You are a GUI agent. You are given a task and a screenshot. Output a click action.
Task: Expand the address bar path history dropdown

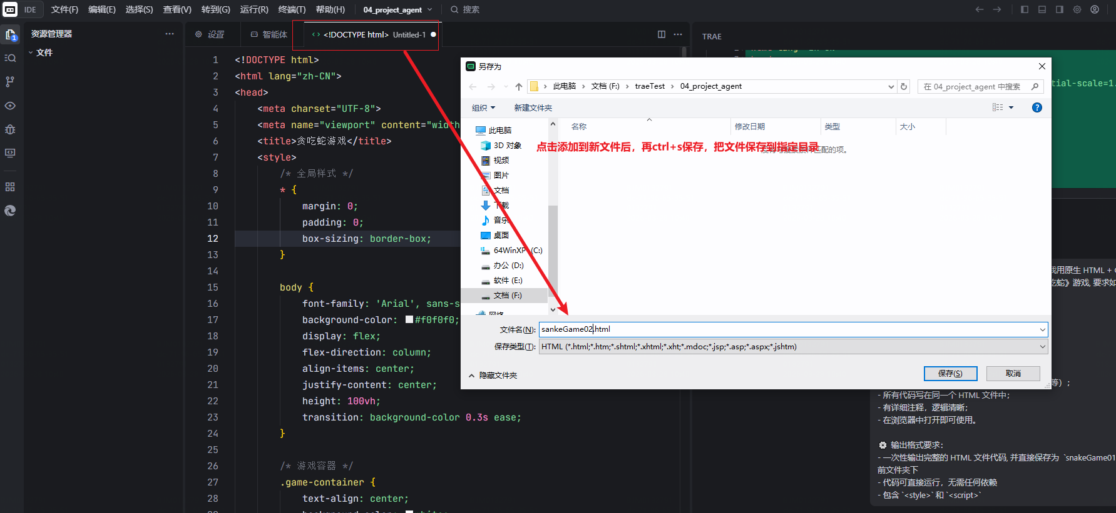(891, 86)
